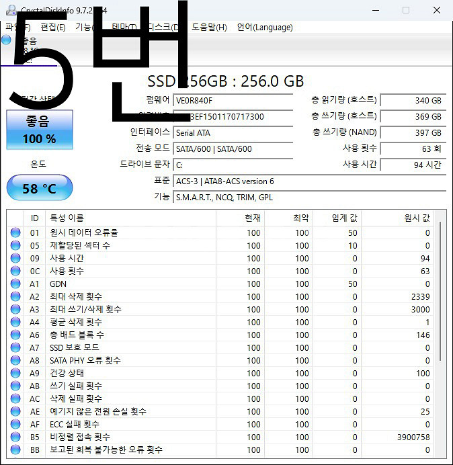The height and width of the screenshot is (465, 453).
Task: Click the ID column header
Action: point(34,218)
